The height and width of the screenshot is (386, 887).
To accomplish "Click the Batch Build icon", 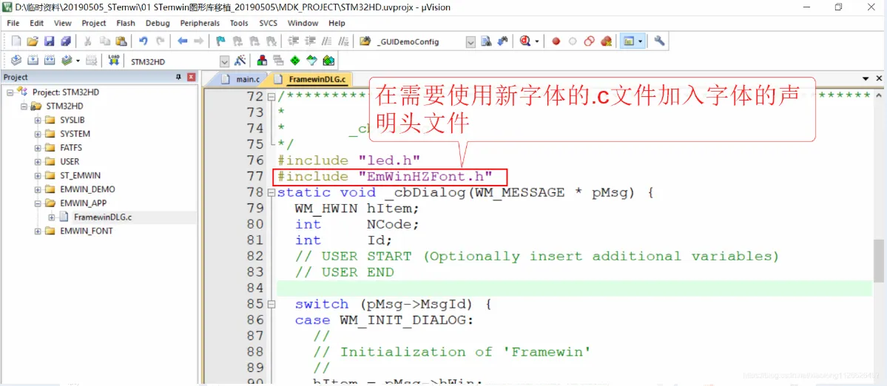I will pos(67,61).
